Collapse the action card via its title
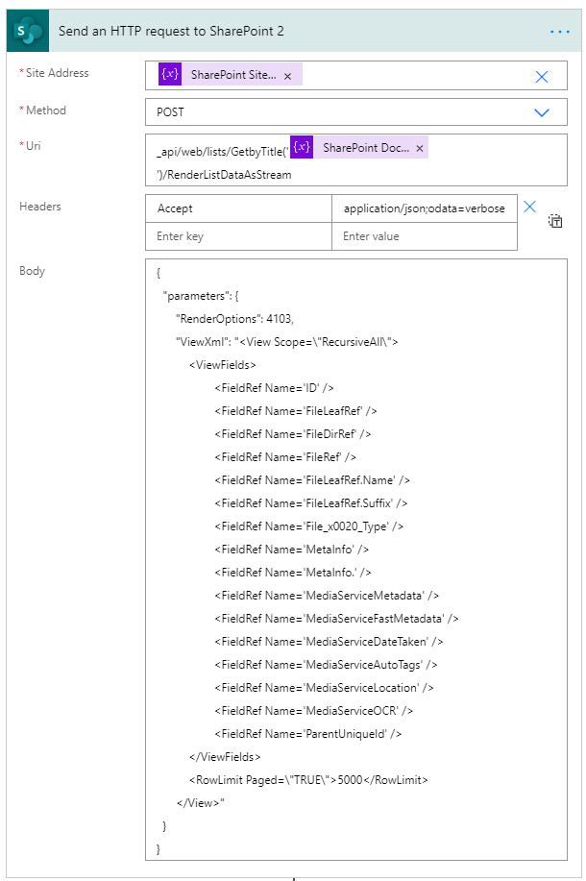This screenshot has height=881, width=586. coord(171,32)
